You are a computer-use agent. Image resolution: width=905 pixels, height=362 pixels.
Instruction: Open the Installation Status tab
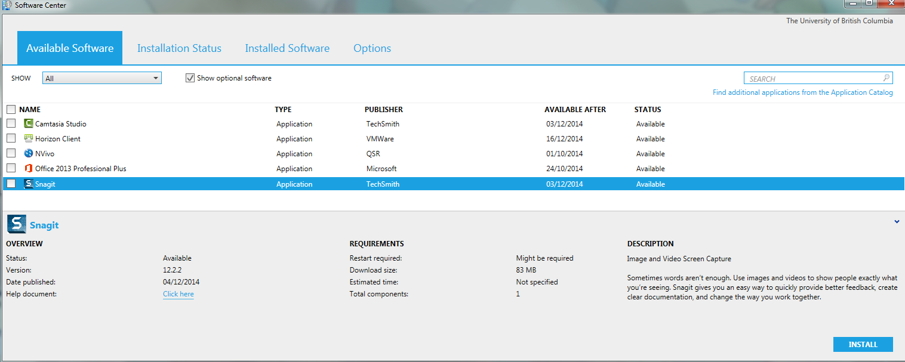(x=179, y=48)
